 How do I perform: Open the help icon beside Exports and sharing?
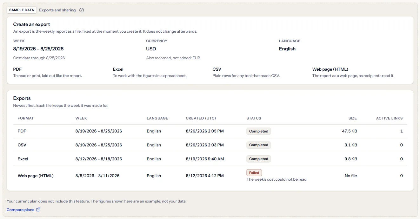tap(82, 10)
